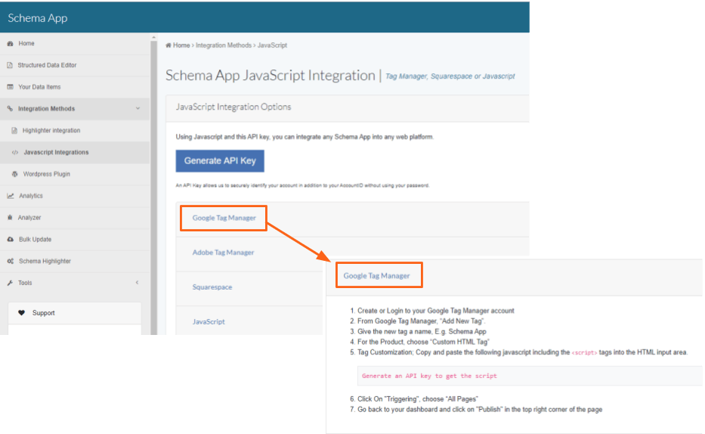The image size is (705, 434).
Task: Click the Integration Methods breadcrumb link
Action: tap(224, 45)
